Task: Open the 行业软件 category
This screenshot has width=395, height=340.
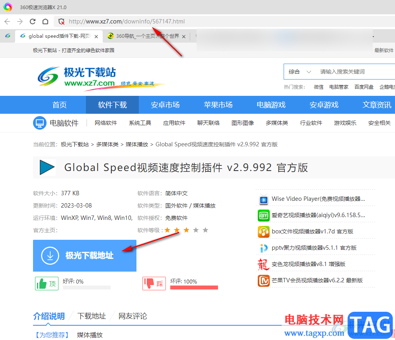Action: [311, 123]
